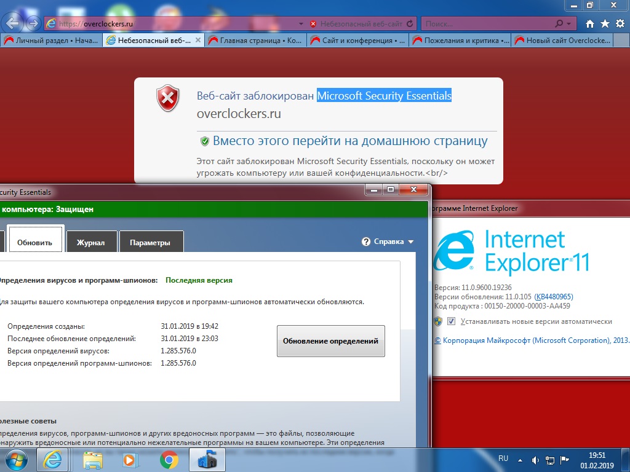Switch to the Новый сайт Overclocke... tab
Screen dimensions: 630x472
click(562, 40)
